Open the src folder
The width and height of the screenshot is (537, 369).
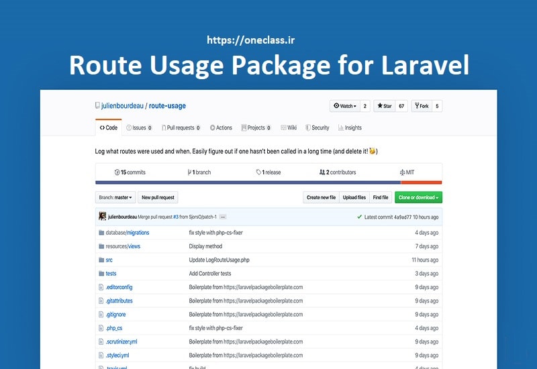click(109, 260)
